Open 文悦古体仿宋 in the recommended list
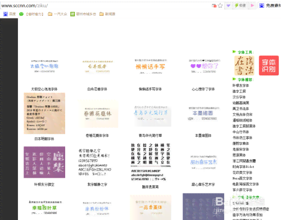Screen dimensions: 281x220 click(242, 115)
